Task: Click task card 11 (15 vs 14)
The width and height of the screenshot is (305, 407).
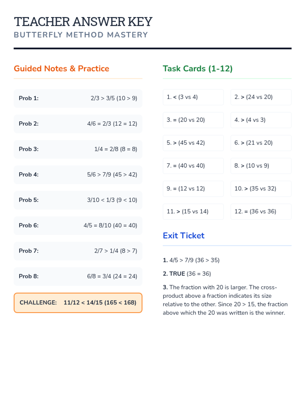Action: click(193, 211)
